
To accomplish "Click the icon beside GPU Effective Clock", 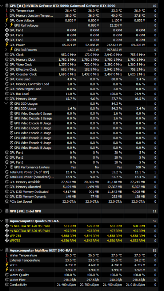I will pyautogui.click(x=7, y=69).
